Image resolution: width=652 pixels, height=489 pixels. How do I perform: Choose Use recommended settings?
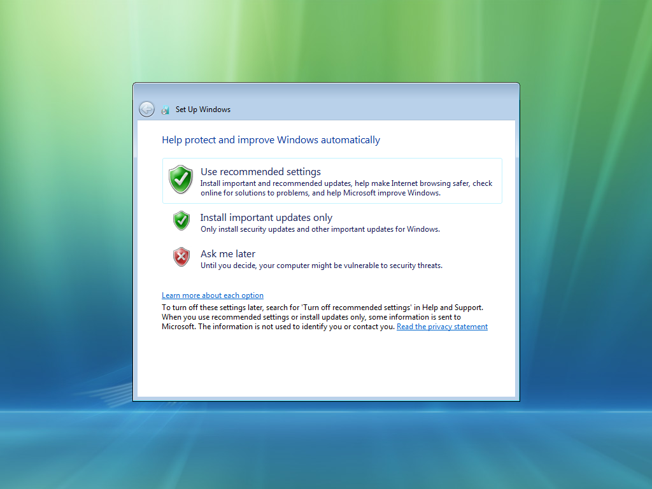click(x=332, y=181)
